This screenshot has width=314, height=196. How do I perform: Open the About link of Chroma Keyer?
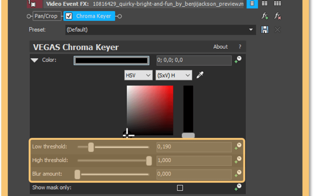tap(220, 47)
